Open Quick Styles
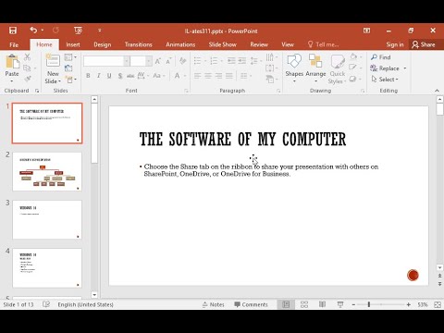Viewport: 444px width, 333px height. 338,69
